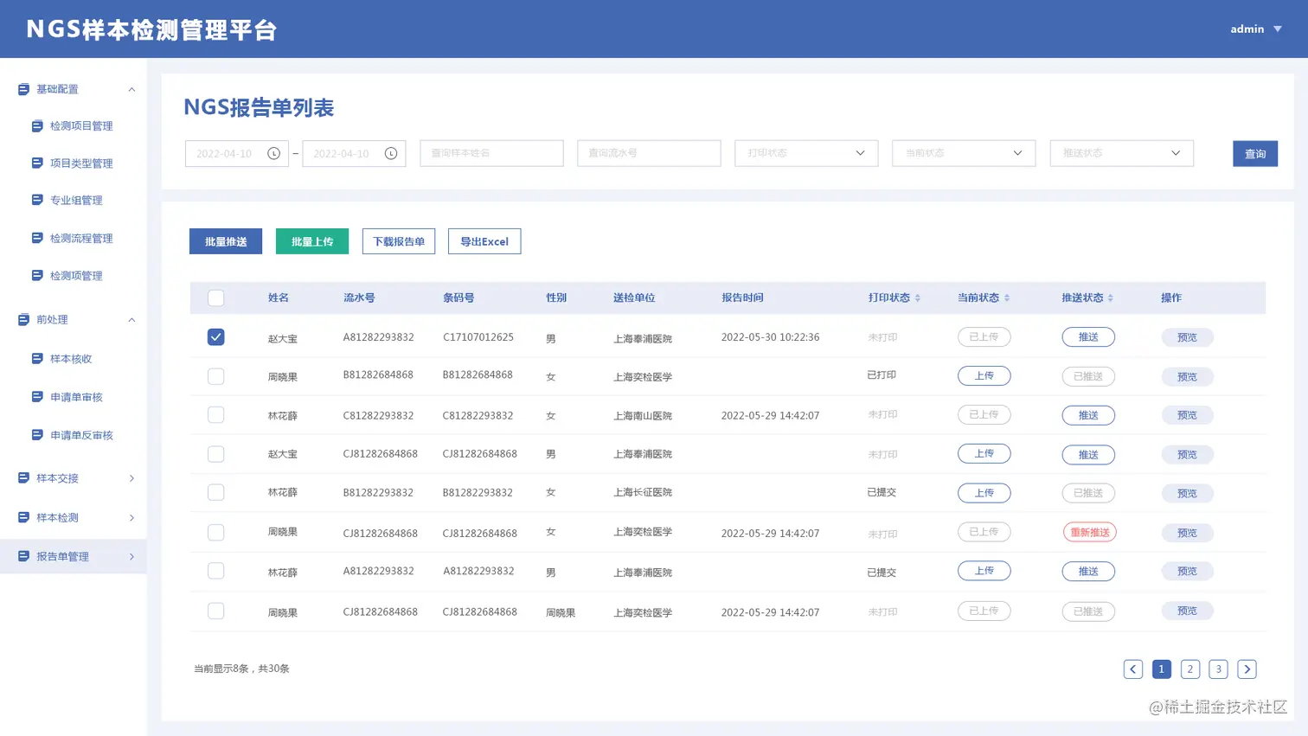Click the start date input field
The height and width of the screenshot is (736, 1308).
point(237,153)
